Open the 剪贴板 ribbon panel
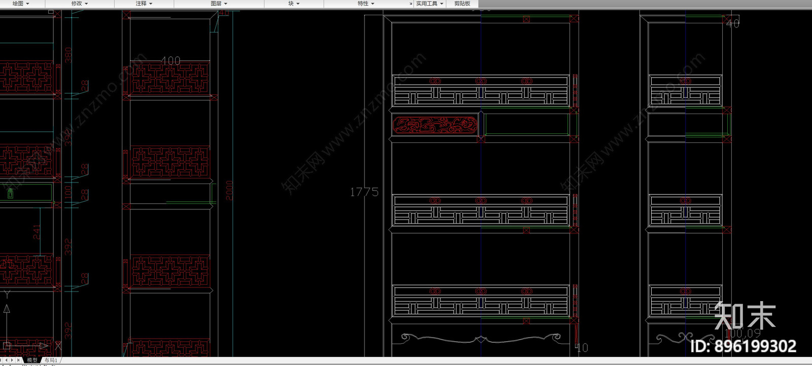The image size is (812, 366). (x=462, y=4)
